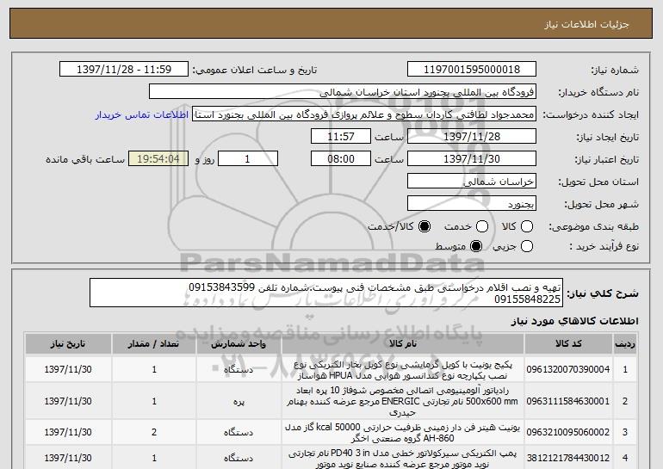Click item code 0963111584630001
The image size is (663, 469).
click(568, 401)
